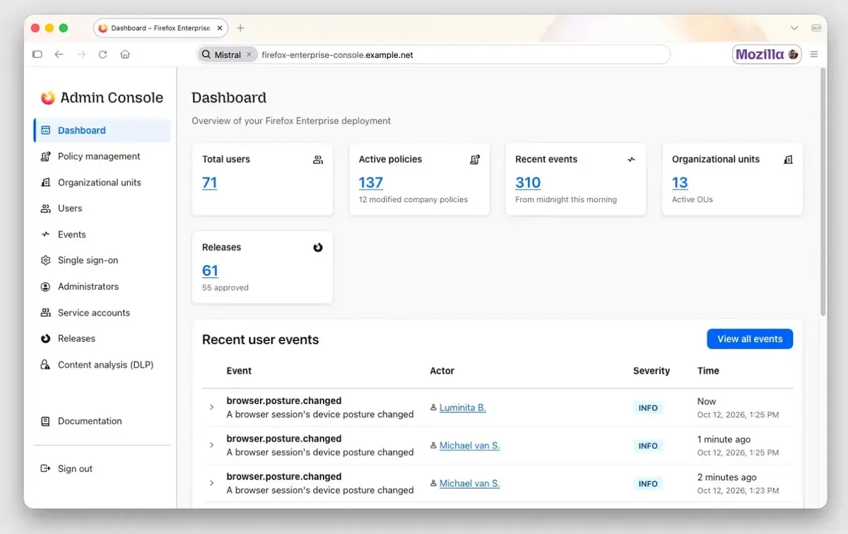Click '12 modified company policies' text
This screenshot has width=848, height=534.
click(x=413, y=199)
